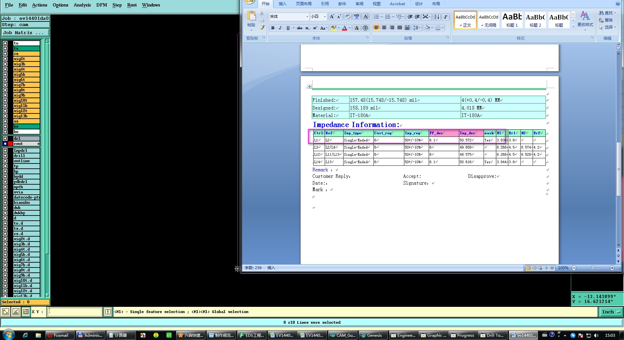The image size is (624, 340).
Task: Toggle show paragraph marks icon
Action: [x=446, y=17]
